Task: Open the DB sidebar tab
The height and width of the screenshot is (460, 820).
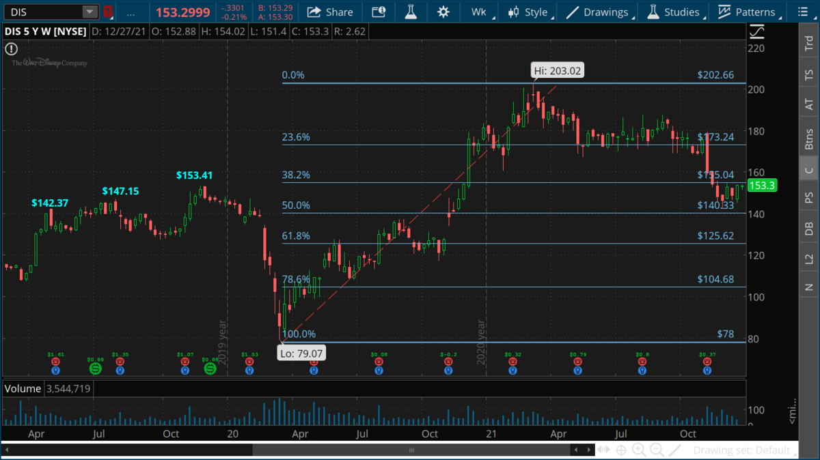Action: pos(809,229)
